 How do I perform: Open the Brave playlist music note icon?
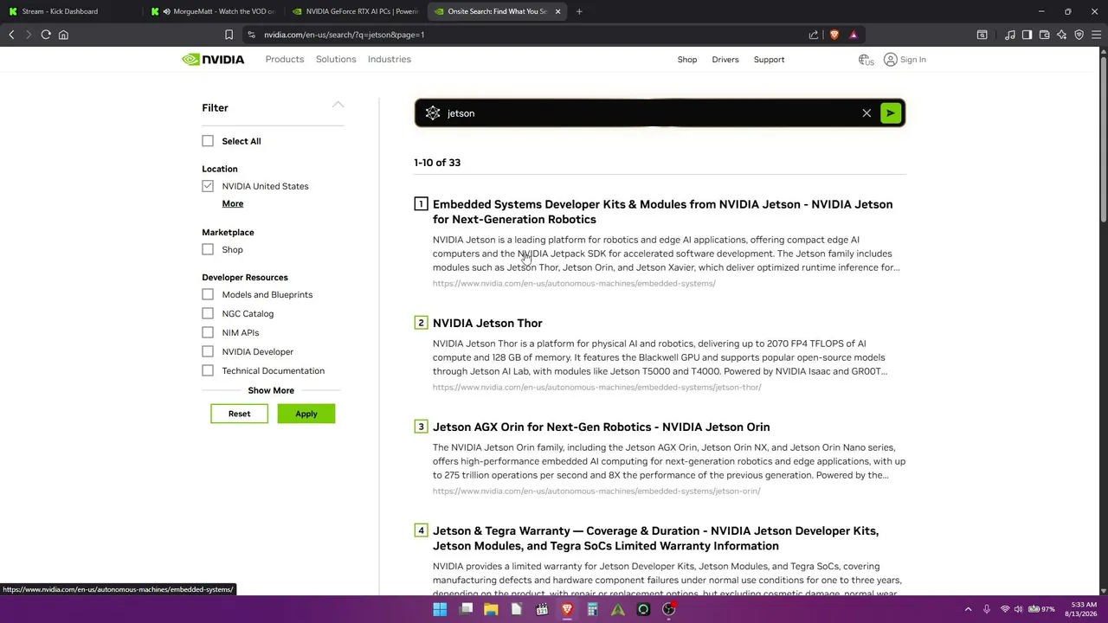click(x=1010, y=35)
